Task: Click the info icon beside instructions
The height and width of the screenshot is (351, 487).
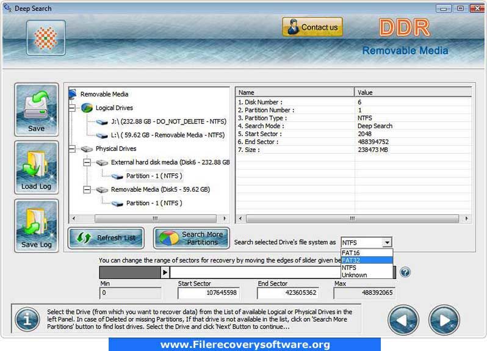Action: pos(27,319)
